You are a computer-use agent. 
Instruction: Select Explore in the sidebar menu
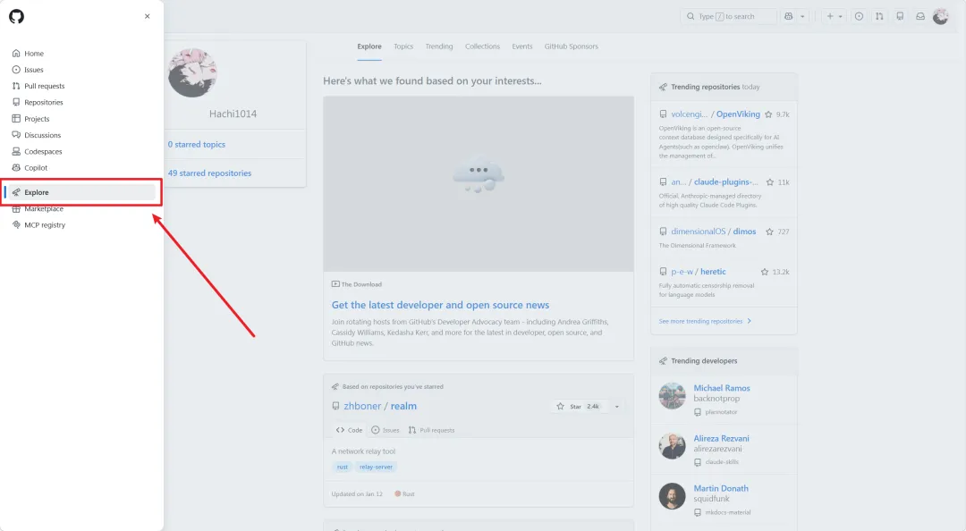pyautogui.click(x=80, y=192)
